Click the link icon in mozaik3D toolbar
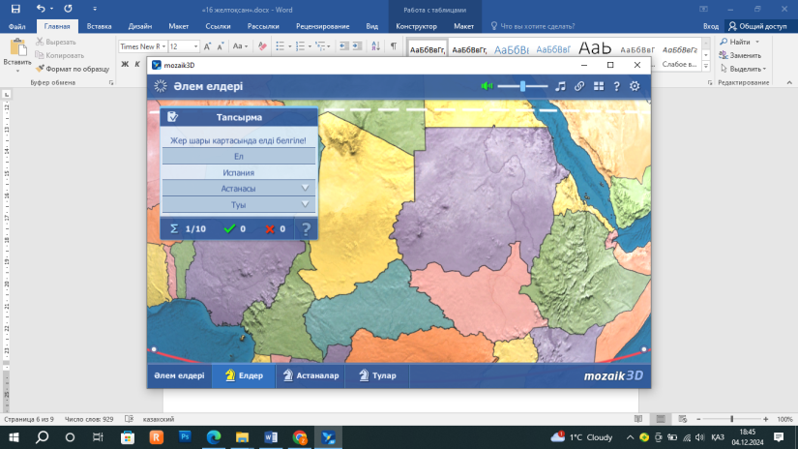The height and width of the screenshot is (449, 798). tap(579, 86)
